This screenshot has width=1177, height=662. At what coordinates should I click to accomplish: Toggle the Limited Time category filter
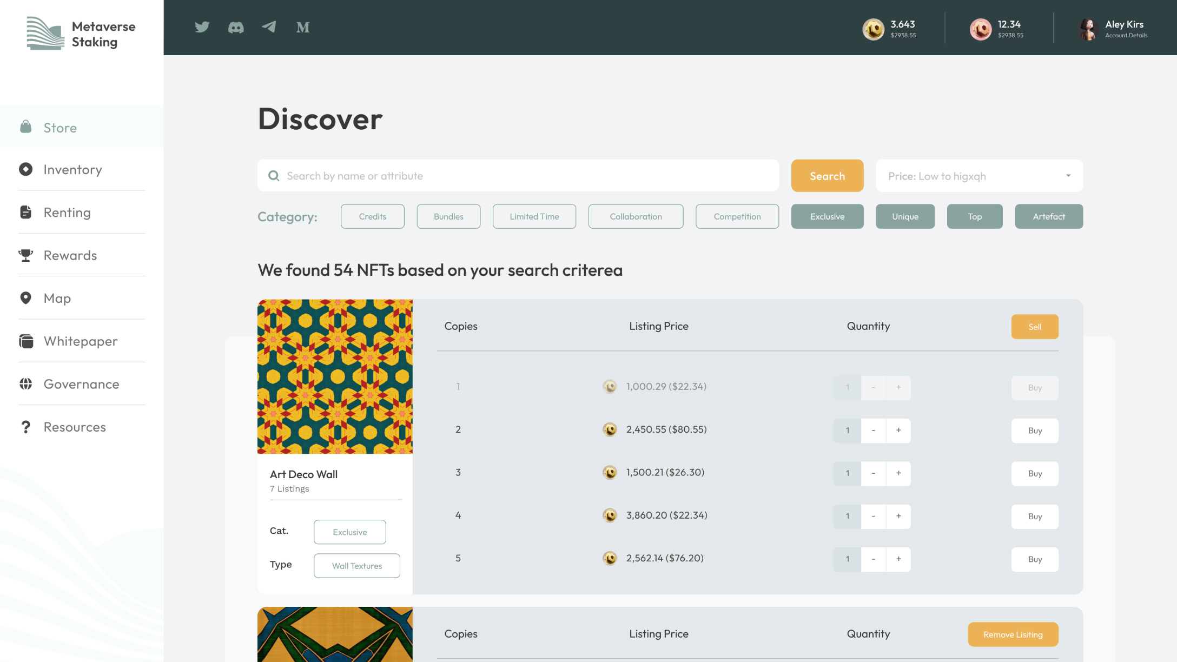point(534,216)
